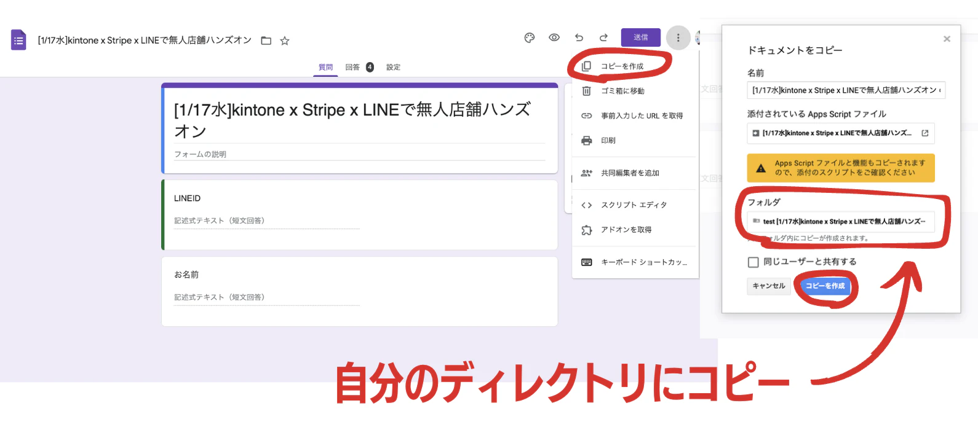Click the 送信 send button
Screen dimensions: 978x430
[641, 37]
